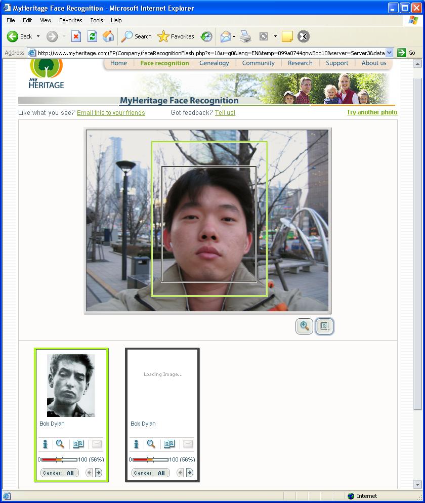425x503 pixels.
Task: Show the next match on the first card
Action: pos(98,473)
